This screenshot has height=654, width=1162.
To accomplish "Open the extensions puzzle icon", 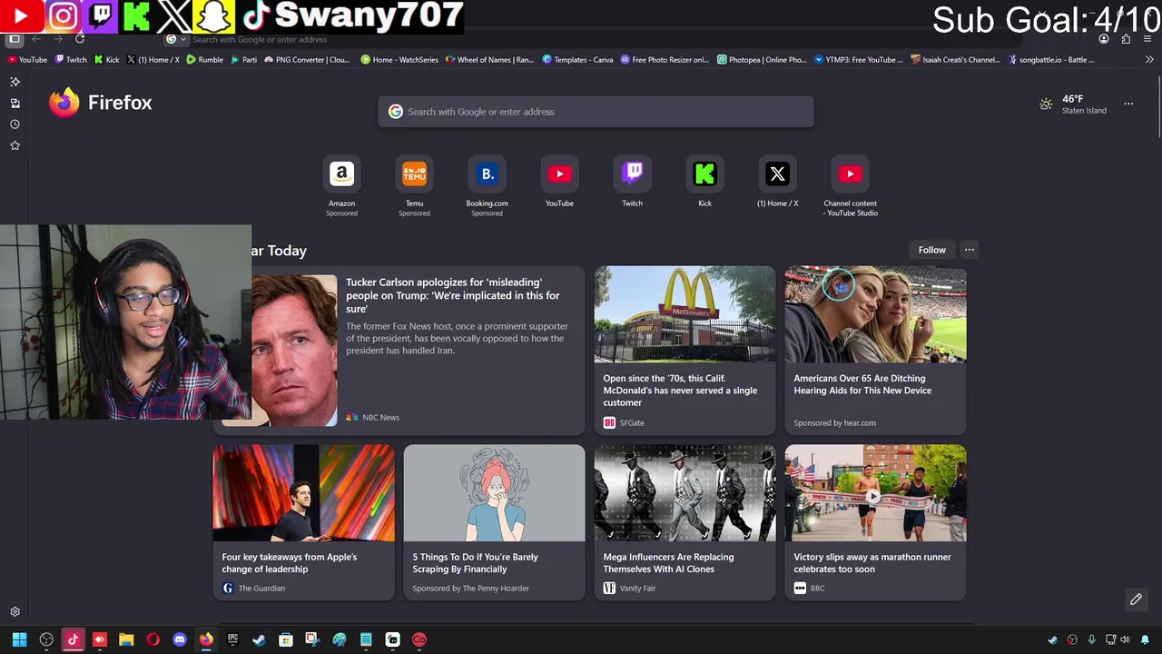I will click(1126, 39).
